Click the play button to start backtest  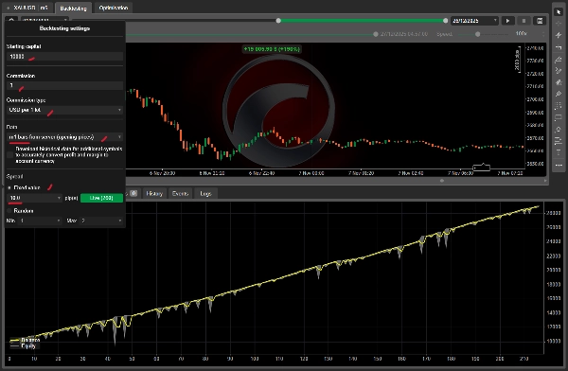click(507, 21)
